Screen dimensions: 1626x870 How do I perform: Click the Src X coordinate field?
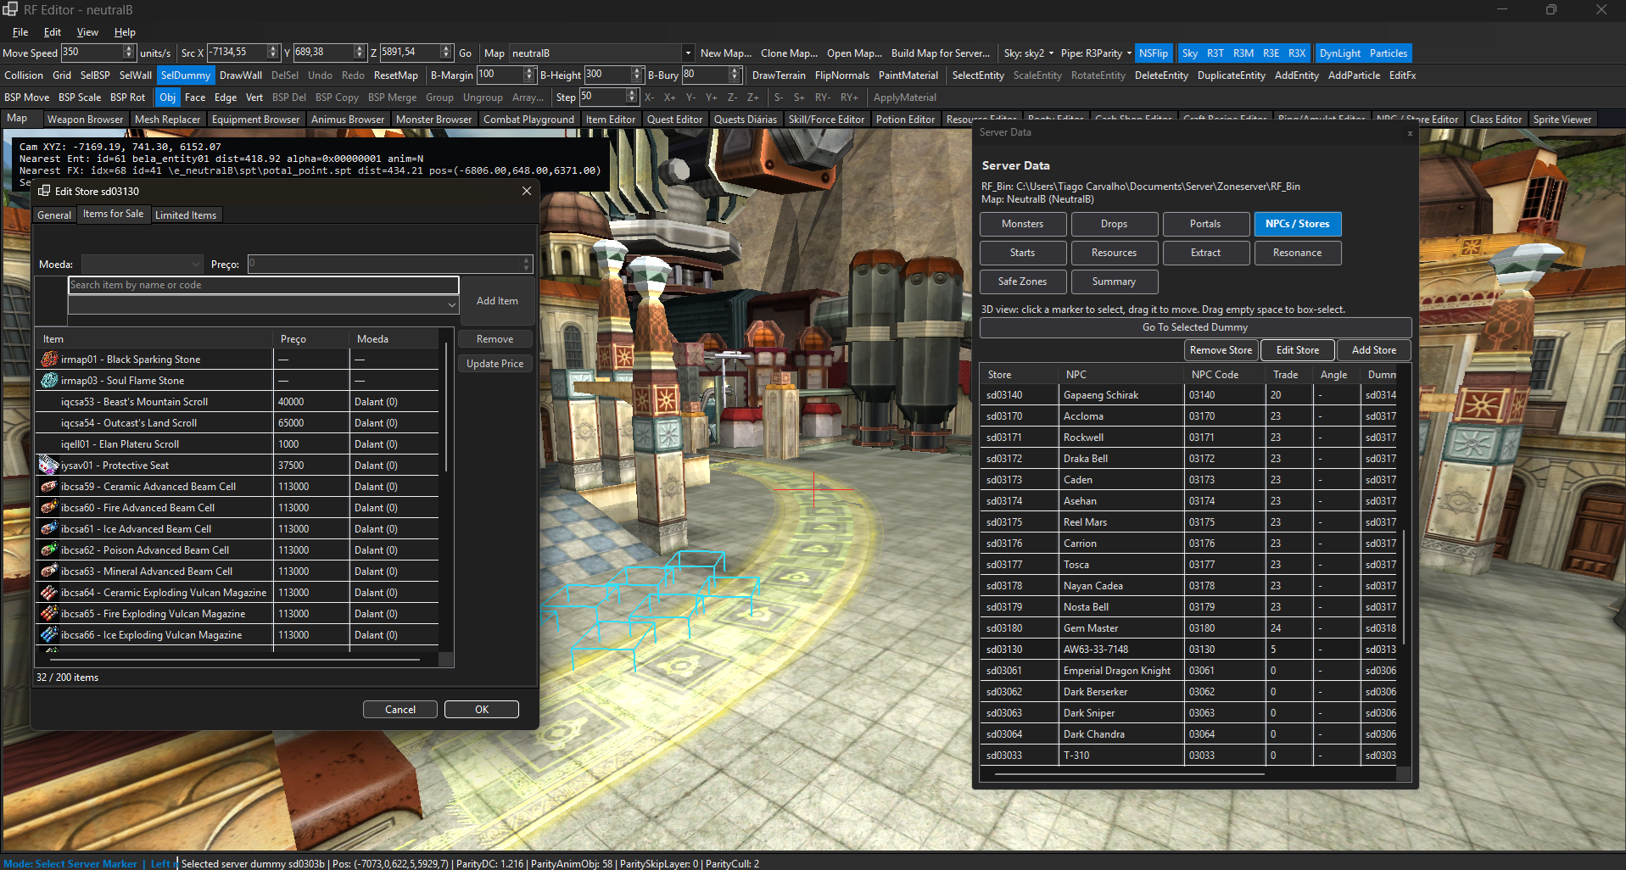pyautogui.click(x=237, y=53)
